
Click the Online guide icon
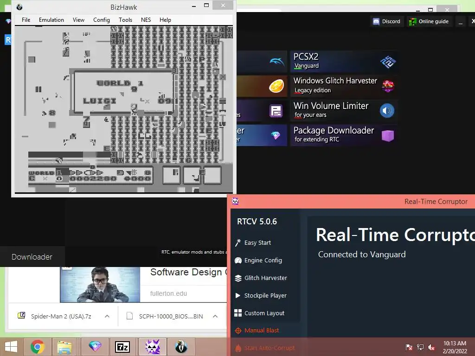[x=412, y=21]
